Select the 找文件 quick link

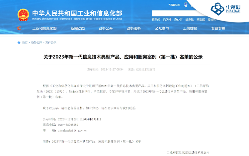(167, 20)
